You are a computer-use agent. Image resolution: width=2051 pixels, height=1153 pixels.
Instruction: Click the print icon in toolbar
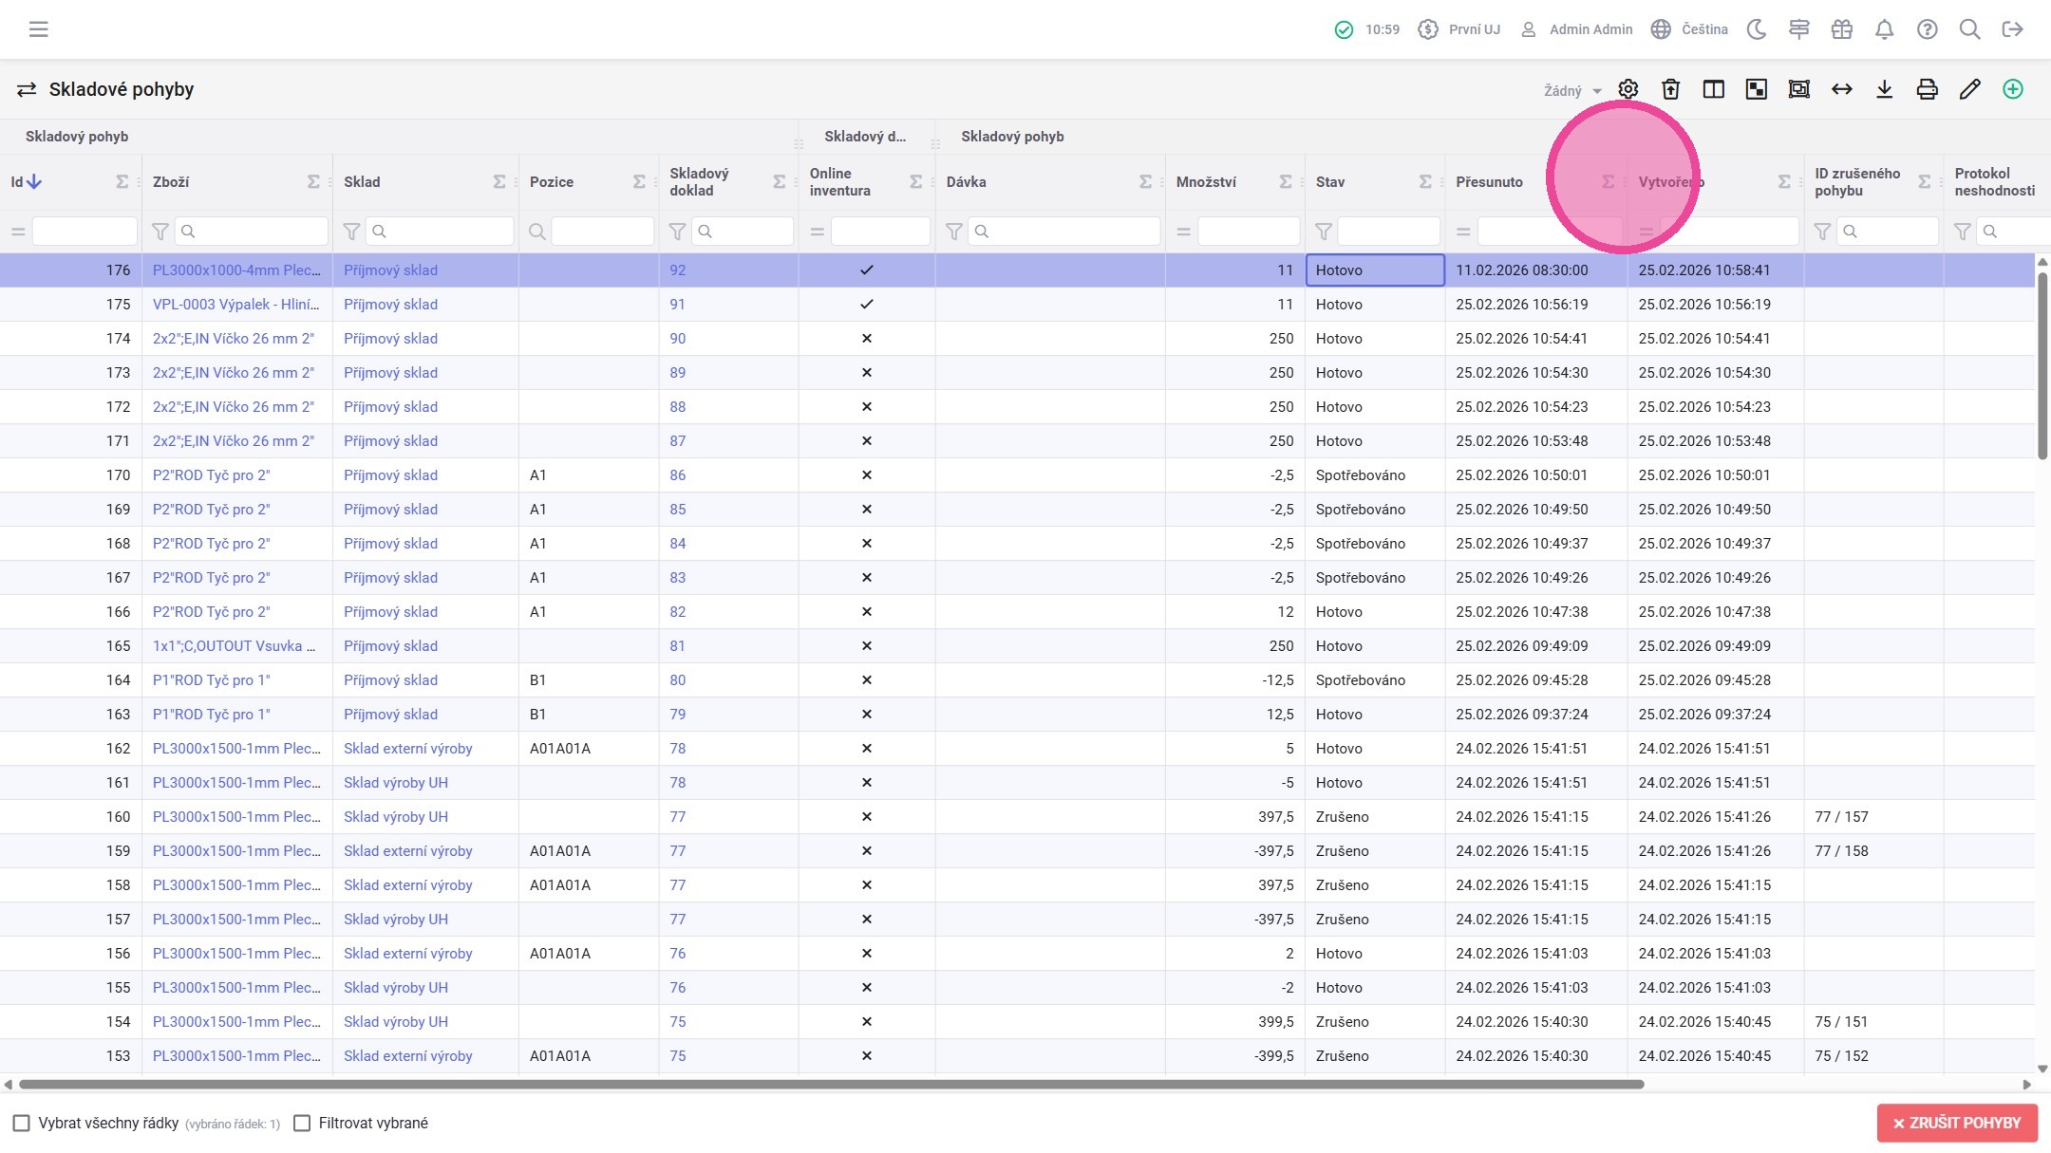point(1927,89)
